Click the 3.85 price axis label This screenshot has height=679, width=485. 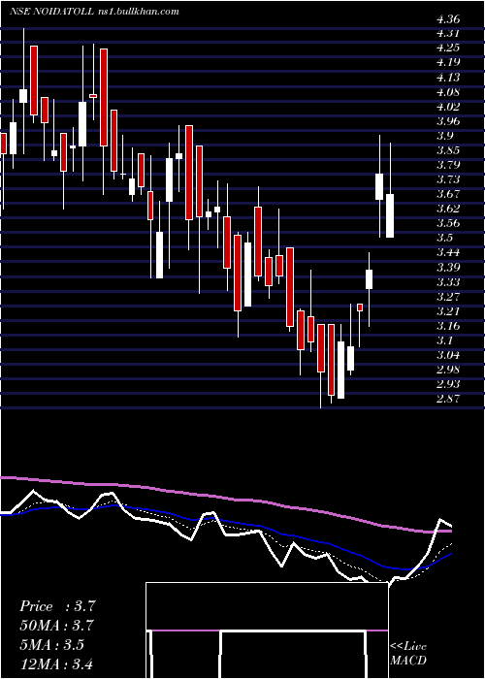tap(448, 150)
